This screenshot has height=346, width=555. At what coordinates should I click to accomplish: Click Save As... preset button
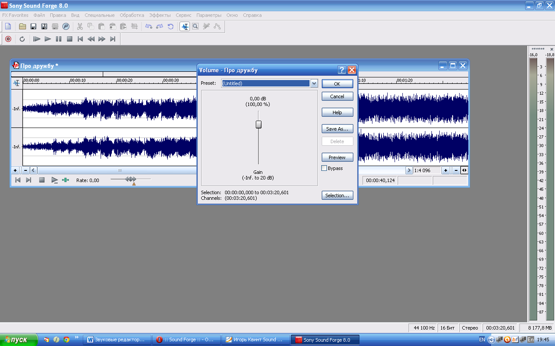tap(337, 129)
